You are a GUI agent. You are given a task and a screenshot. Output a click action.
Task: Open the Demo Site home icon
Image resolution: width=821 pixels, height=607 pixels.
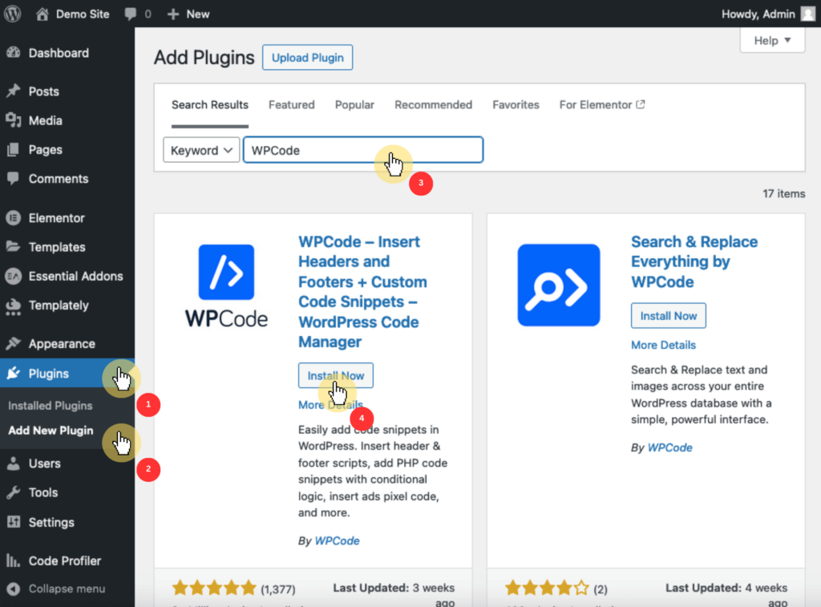point(42,14)
